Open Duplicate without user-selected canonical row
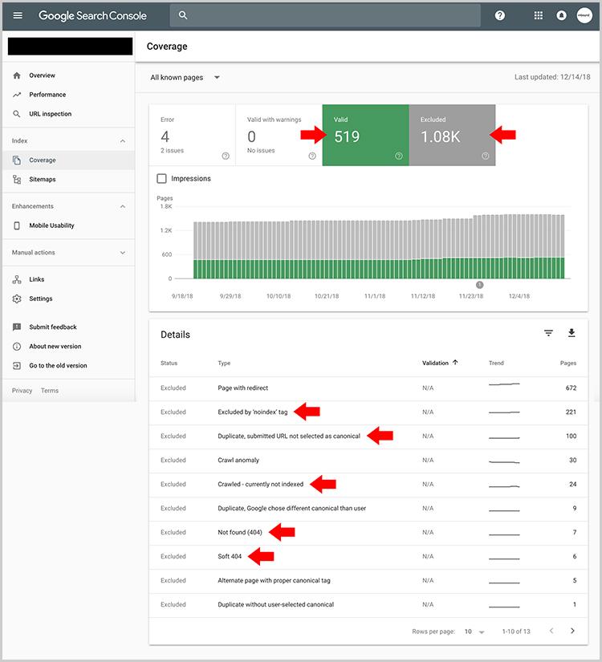 tap(368, 604)
